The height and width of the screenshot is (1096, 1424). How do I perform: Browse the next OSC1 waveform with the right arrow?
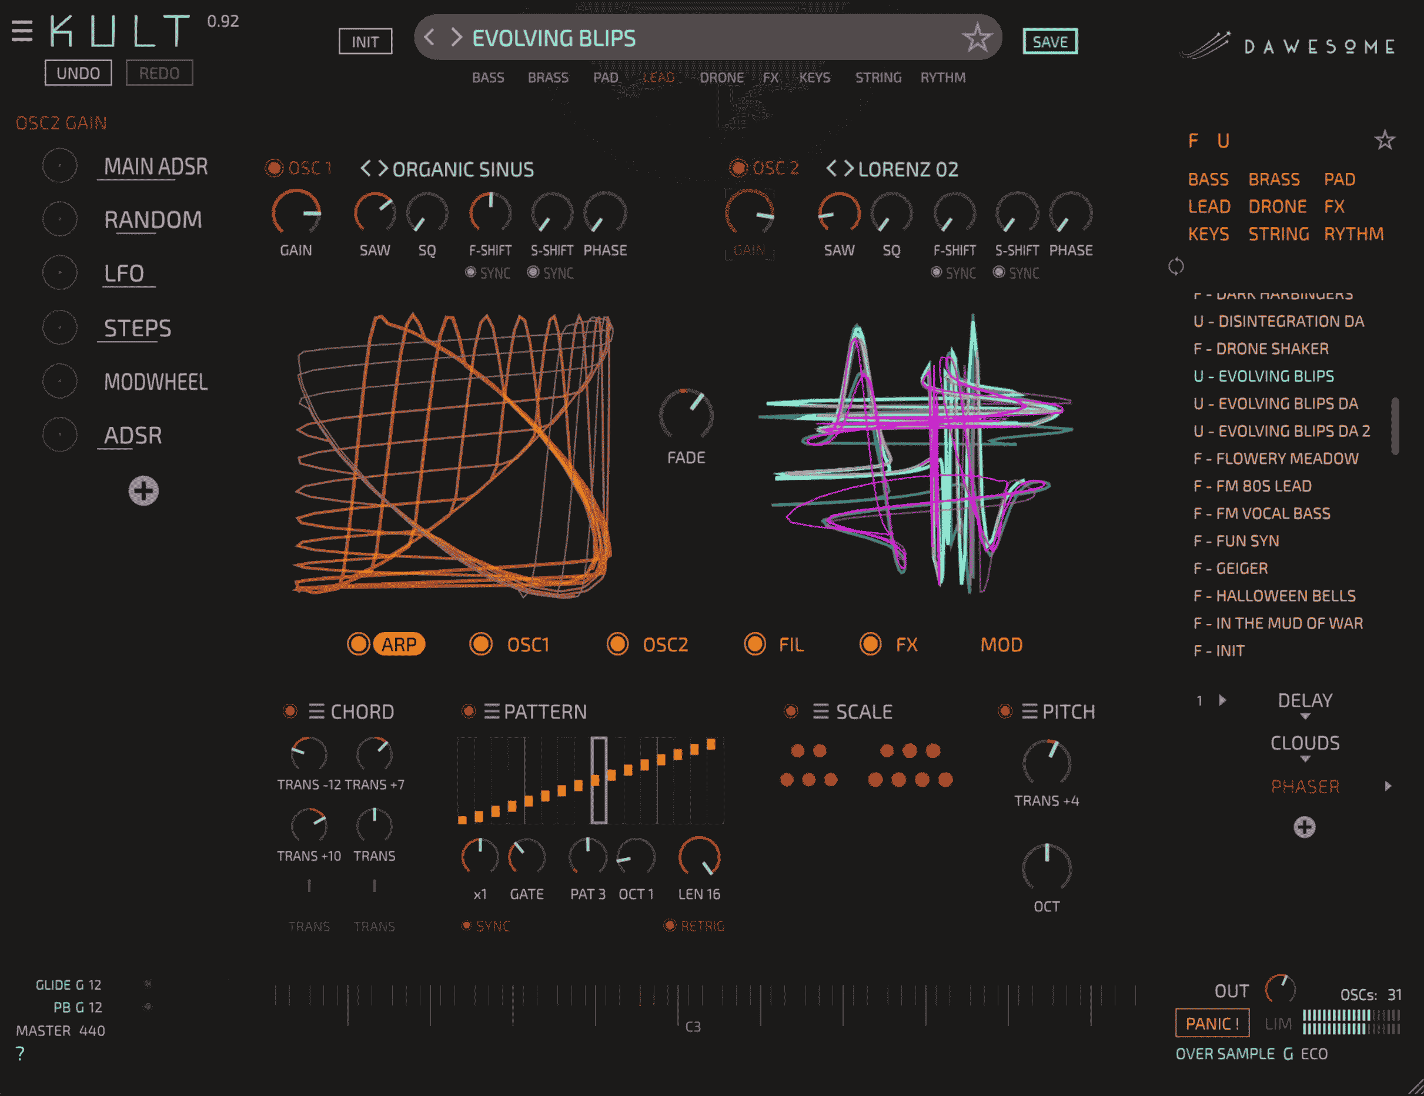(383, 168)
